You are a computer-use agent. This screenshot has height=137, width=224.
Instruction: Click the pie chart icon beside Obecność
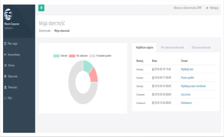coord(5,76)
